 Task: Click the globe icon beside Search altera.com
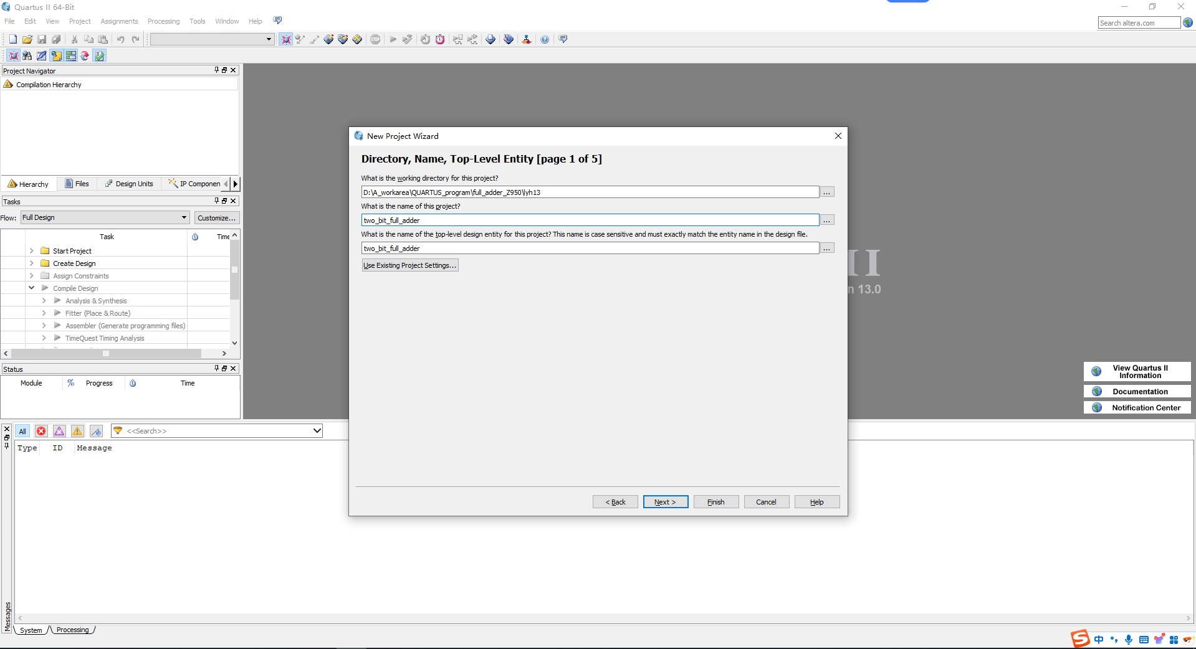click(x=1188, y=22)
